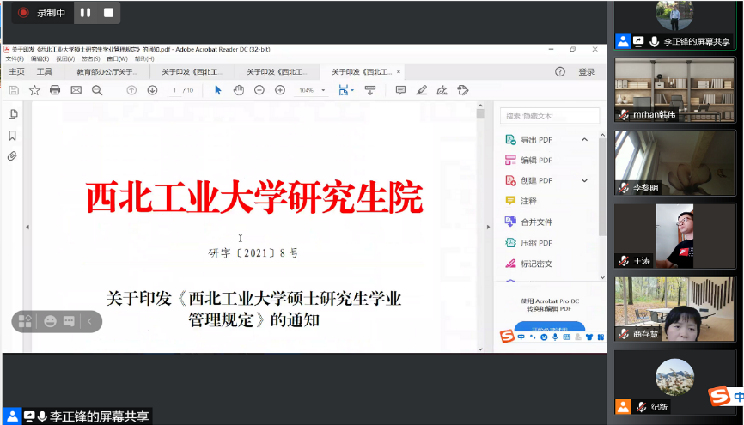Image resolution: width=744 pixels, height=425 pixels.
Task: Click the print icon in Acrobat toolbar
Action: click(x=55, y=90)
